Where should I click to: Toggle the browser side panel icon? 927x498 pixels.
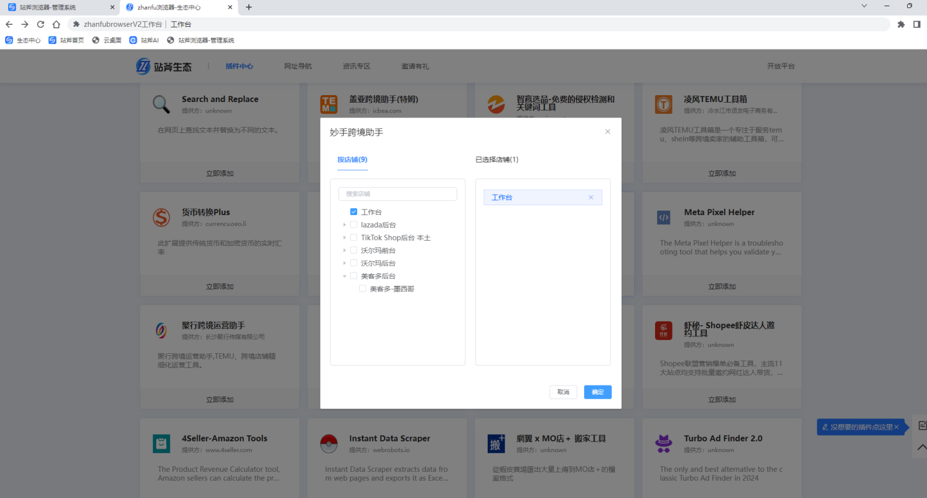tap(917, 24)
